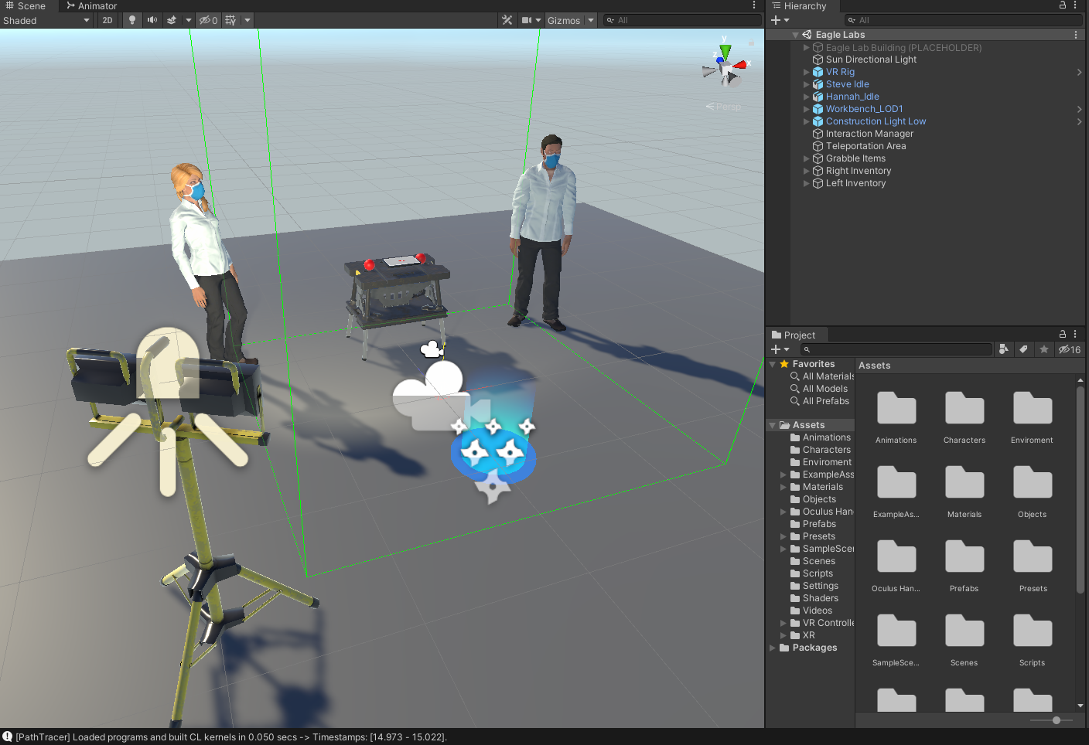This screenshot has width=1089, height=745.
Task: Toggle the hidden objects counter eye icon
Action: [207, 20]
